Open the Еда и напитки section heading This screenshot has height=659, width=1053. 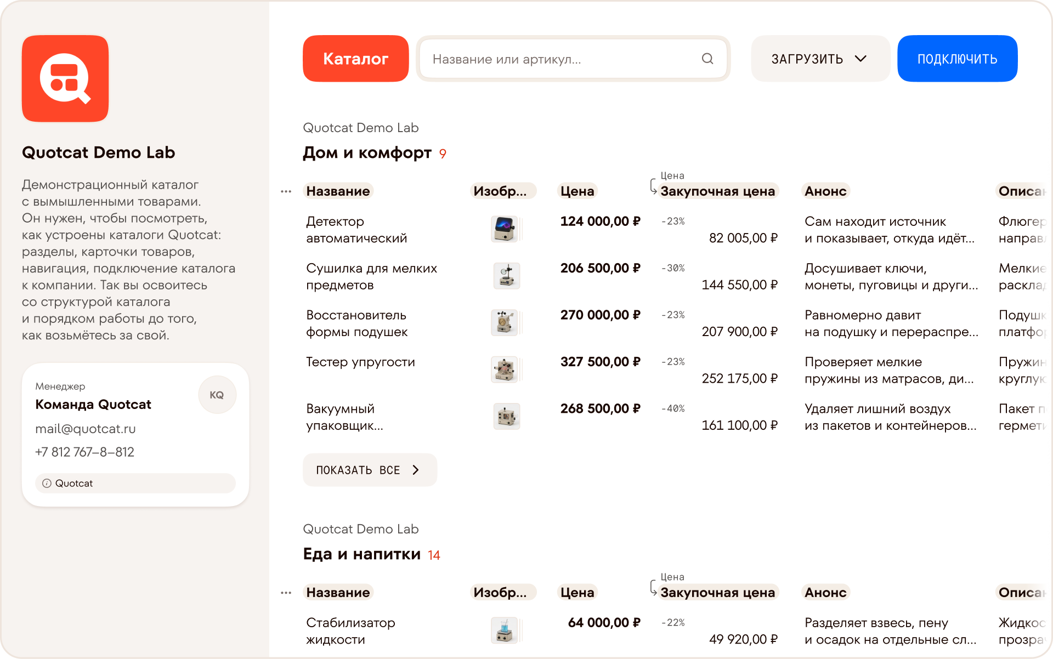[x=361, y=554]
